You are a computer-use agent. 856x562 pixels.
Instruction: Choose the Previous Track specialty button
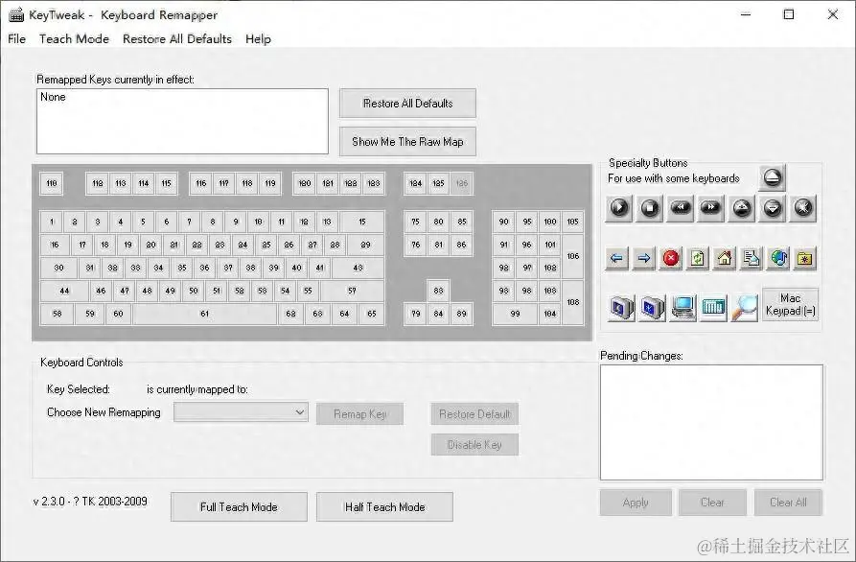pyautogui.click(x=681, y=208)
